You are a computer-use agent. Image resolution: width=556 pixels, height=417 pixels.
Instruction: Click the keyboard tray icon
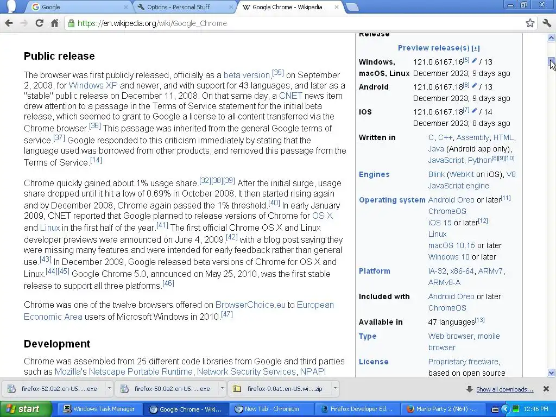tap(495, 409)
